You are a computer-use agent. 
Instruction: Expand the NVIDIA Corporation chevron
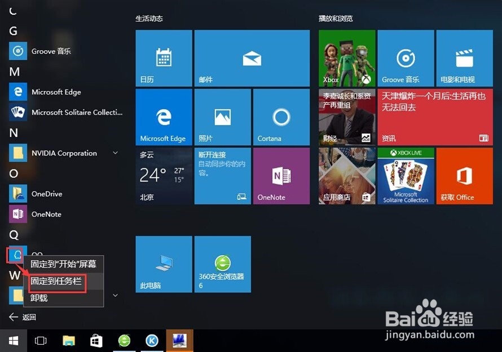115,153
